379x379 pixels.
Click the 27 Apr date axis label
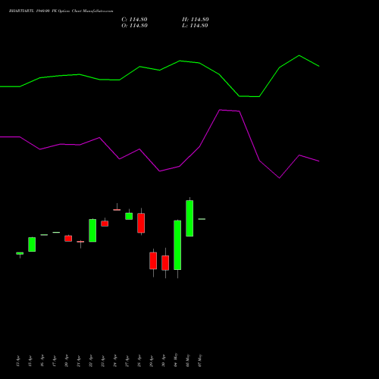coord(127,361)
